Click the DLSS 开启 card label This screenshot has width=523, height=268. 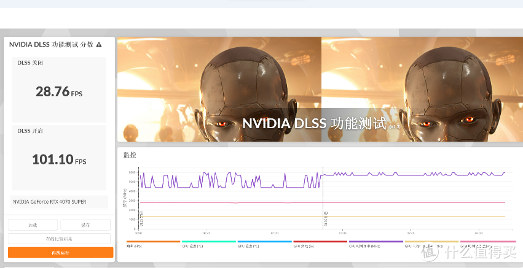(x=30, y=131)
